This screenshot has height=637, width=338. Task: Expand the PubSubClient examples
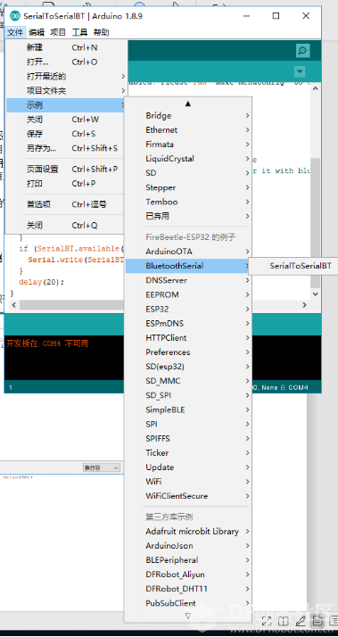tap(188, 603)
